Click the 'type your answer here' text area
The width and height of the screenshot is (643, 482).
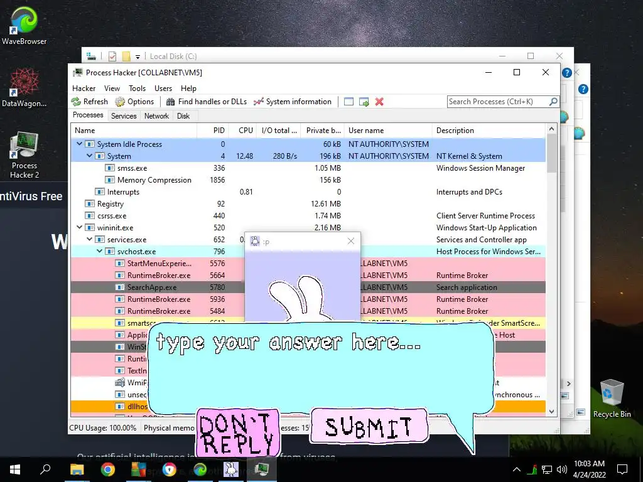[321, 368]
